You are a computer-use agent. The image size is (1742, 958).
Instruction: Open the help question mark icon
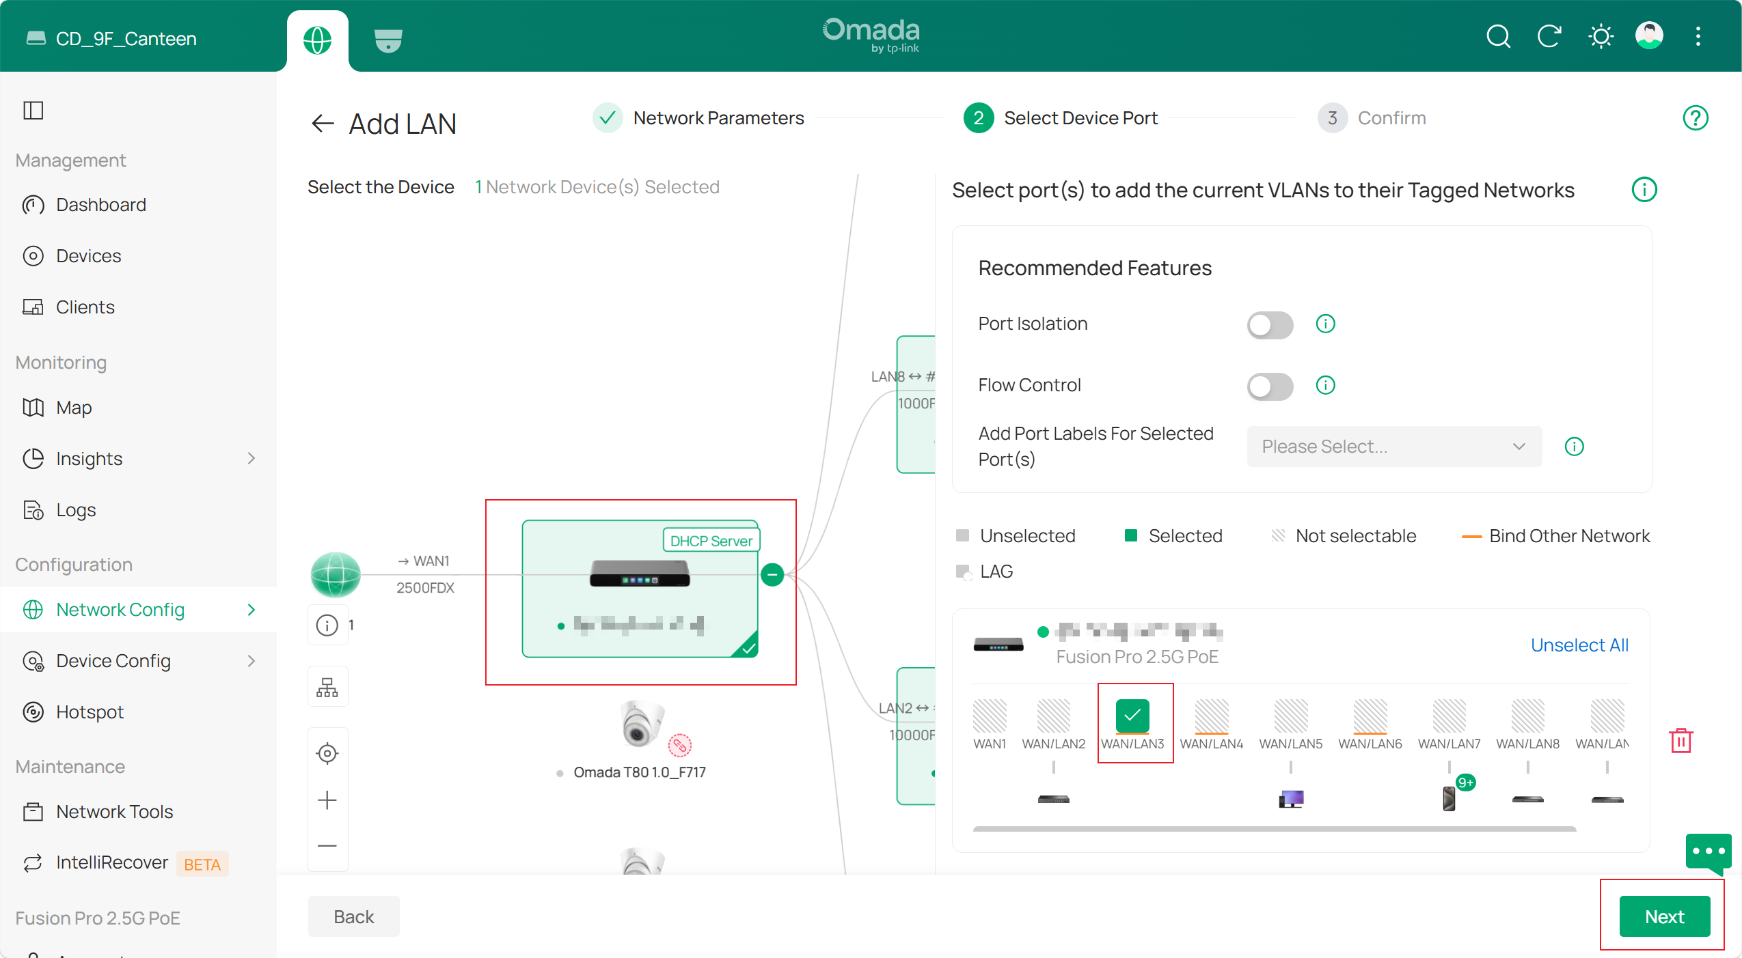tap(1696, 118)
